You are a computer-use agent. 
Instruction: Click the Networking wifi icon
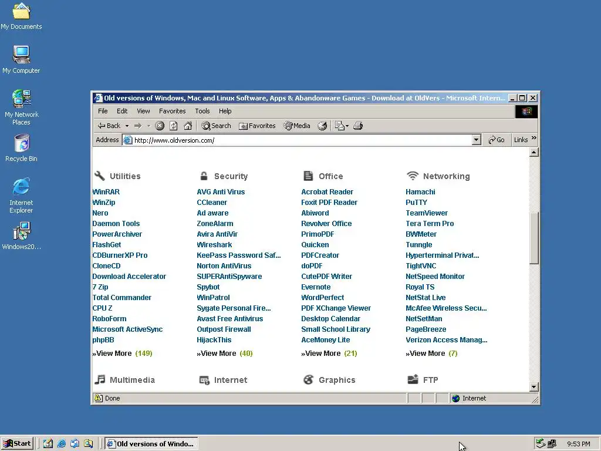coord(413,176)
